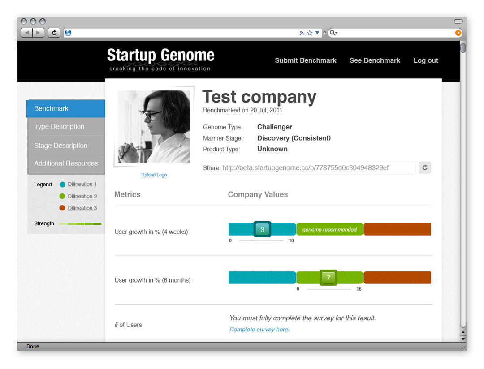
Task: Open the Startup Genome logo homepage
Action: 160,60
